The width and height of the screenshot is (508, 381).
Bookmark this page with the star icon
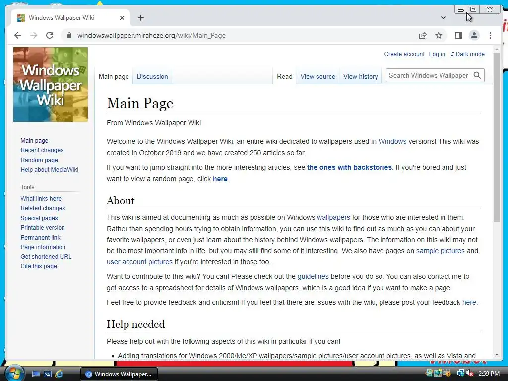pos(439,35)
